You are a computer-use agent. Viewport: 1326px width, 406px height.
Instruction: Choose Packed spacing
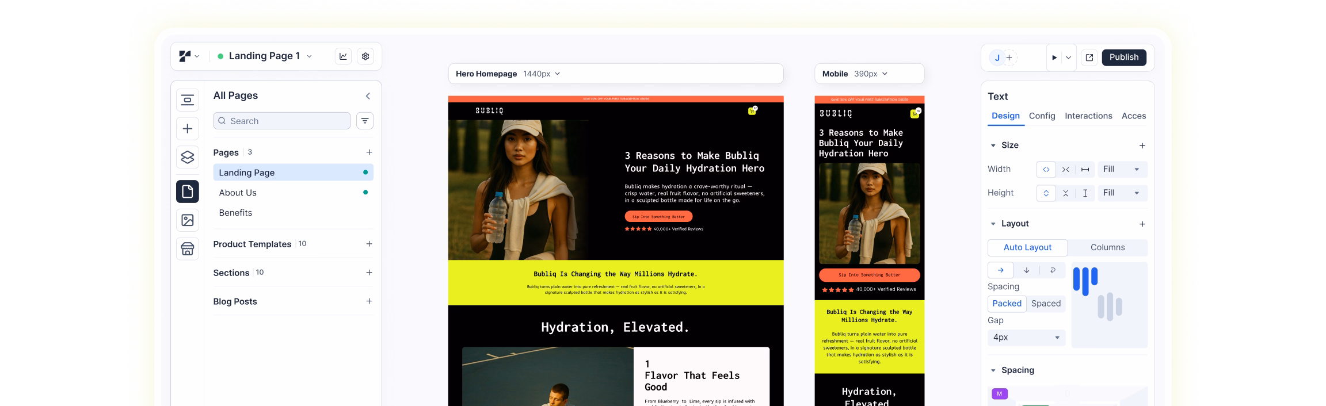point(1007,304)
